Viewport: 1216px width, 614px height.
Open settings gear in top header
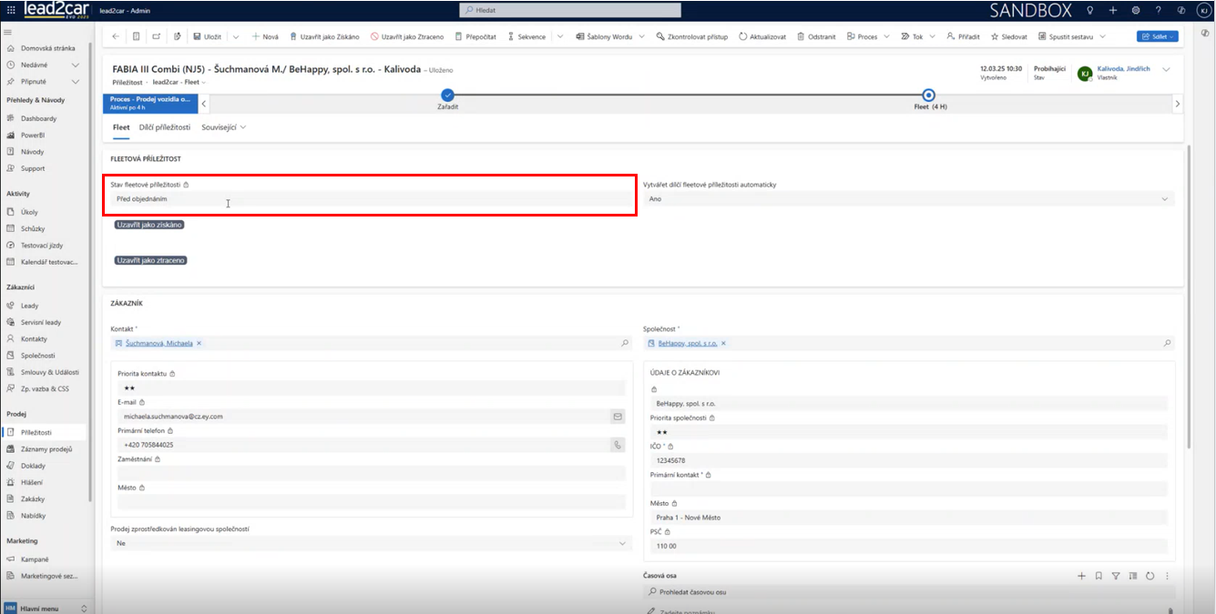click(x=1136, y=10)
